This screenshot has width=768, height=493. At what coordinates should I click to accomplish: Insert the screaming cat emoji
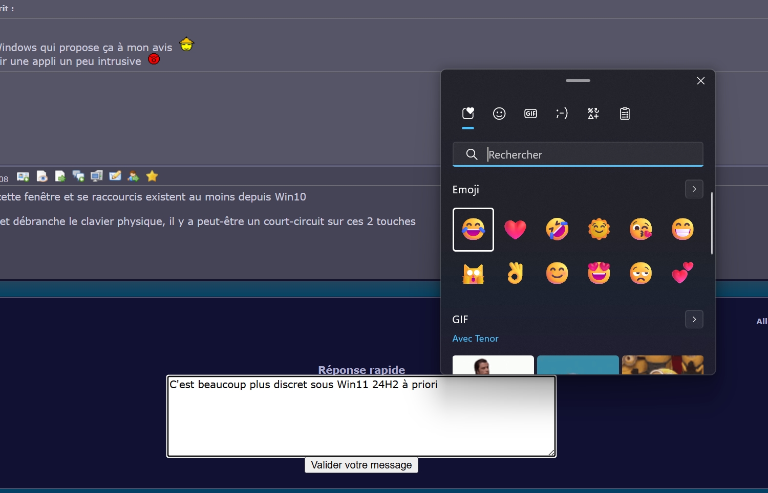click(473, 274)
